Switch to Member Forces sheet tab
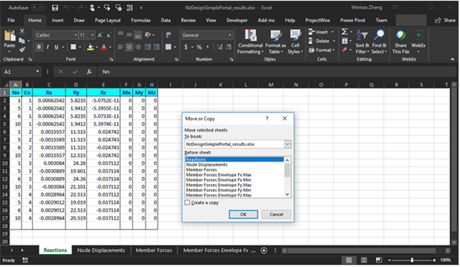This screenshot has width=460, height=267. [x=154, y=250]
